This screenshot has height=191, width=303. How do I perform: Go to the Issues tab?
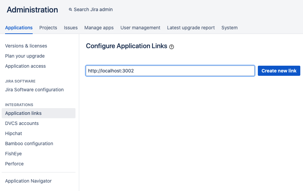[71, 28]
